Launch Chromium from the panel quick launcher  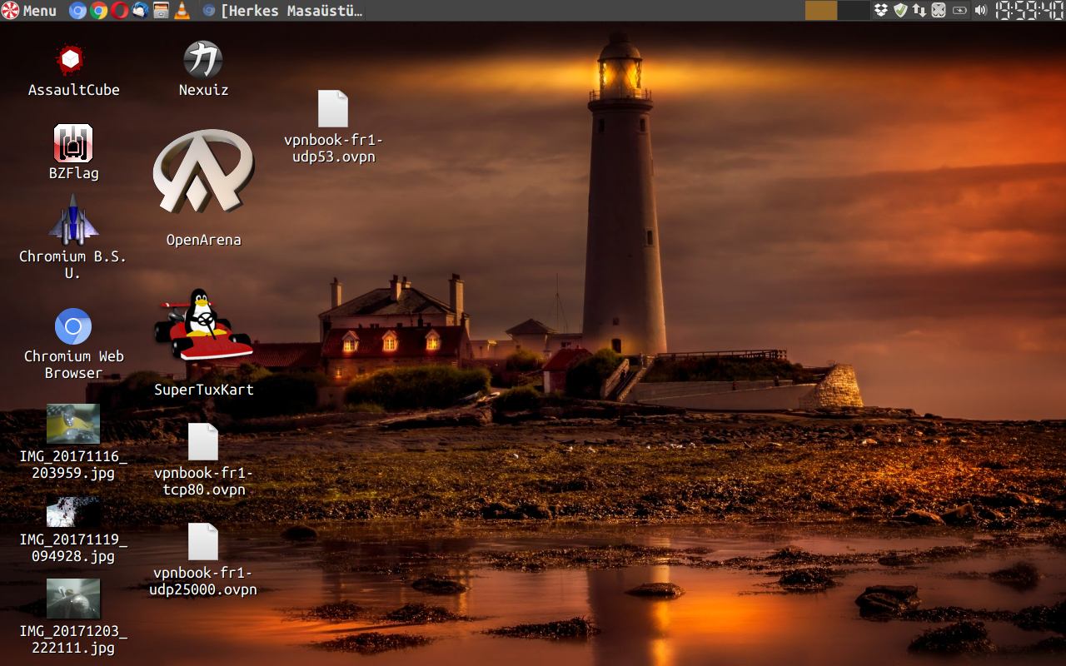77,11
